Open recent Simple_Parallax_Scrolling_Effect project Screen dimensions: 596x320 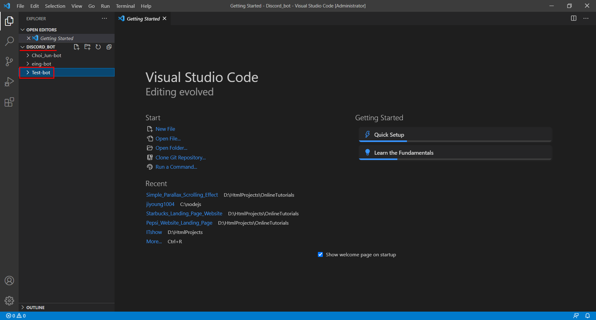coord(182,195)
